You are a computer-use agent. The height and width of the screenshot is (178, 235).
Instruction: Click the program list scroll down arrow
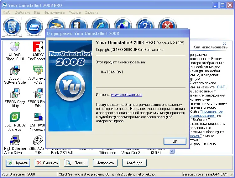172,151
